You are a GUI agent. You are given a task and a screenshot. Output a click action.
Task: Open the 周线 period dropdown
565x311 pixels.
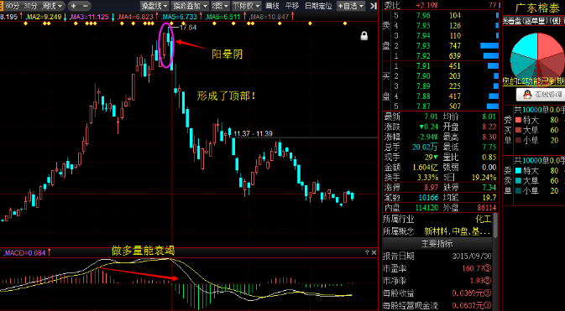(x=53, y=5)
